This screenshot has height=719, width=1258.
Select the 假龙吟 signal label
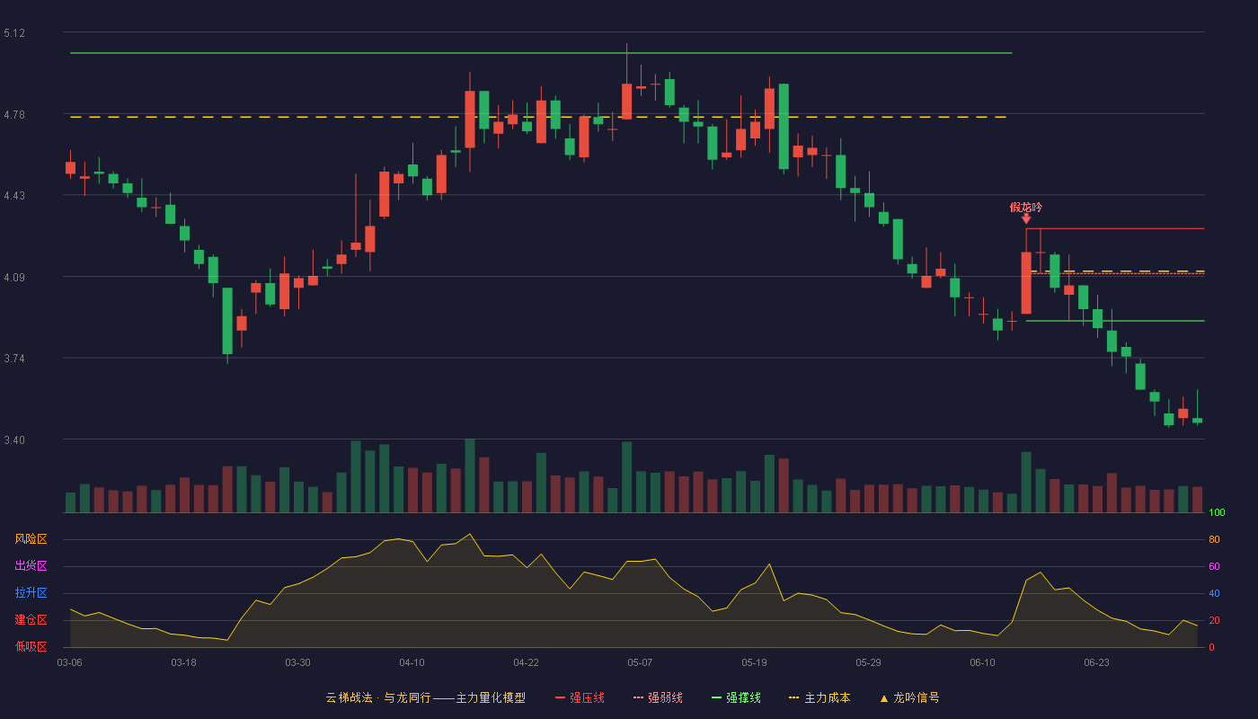click(x=1026, y=207)
